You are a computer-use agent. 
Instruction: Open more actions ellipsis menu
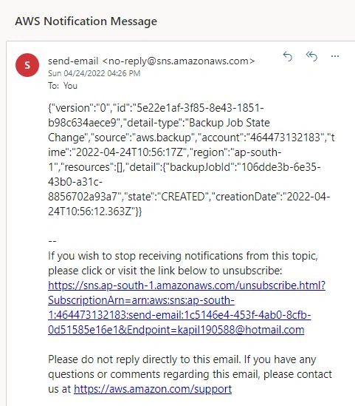pos(335,56)
